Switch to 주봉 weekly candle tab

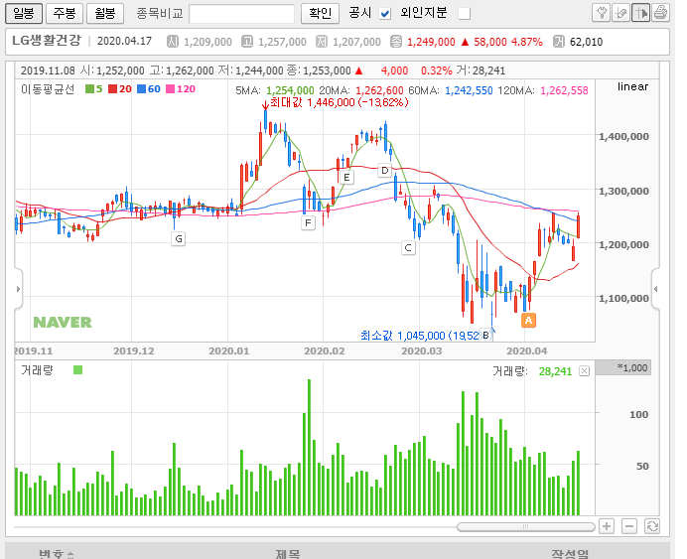point(65,13)
